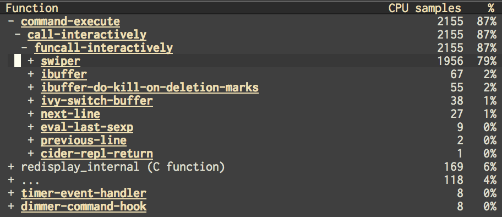
Task: Collapse the command-execute tree node
Action: pyautogui.click(x=11, y=22)
